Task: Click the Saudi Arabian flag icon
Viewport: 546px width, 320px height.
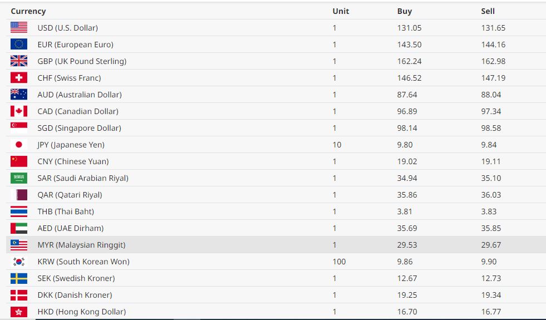Action: (x=18, y=178)
